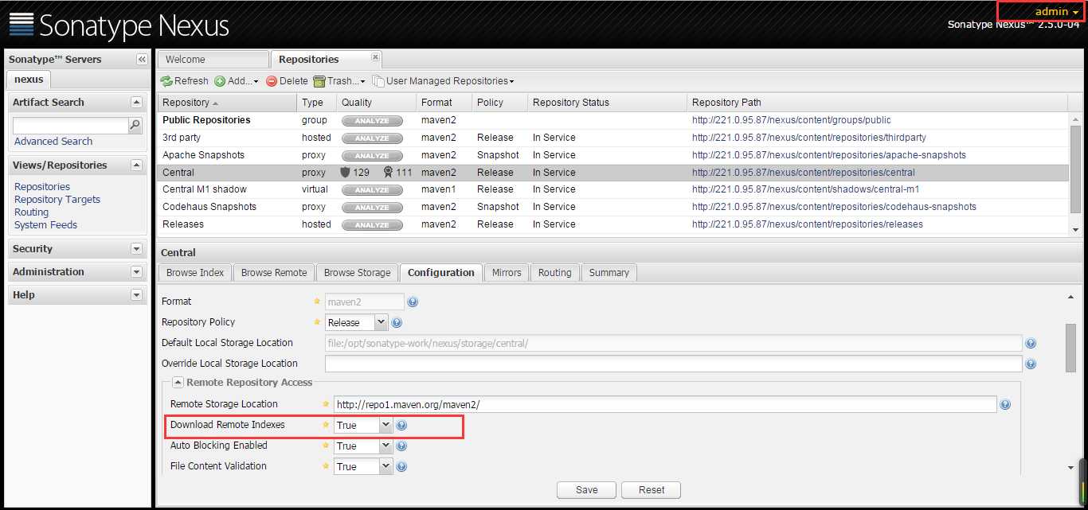Open the Releases repository path link
This screenshot has height=510, width=1088.
tap(808, 224)
